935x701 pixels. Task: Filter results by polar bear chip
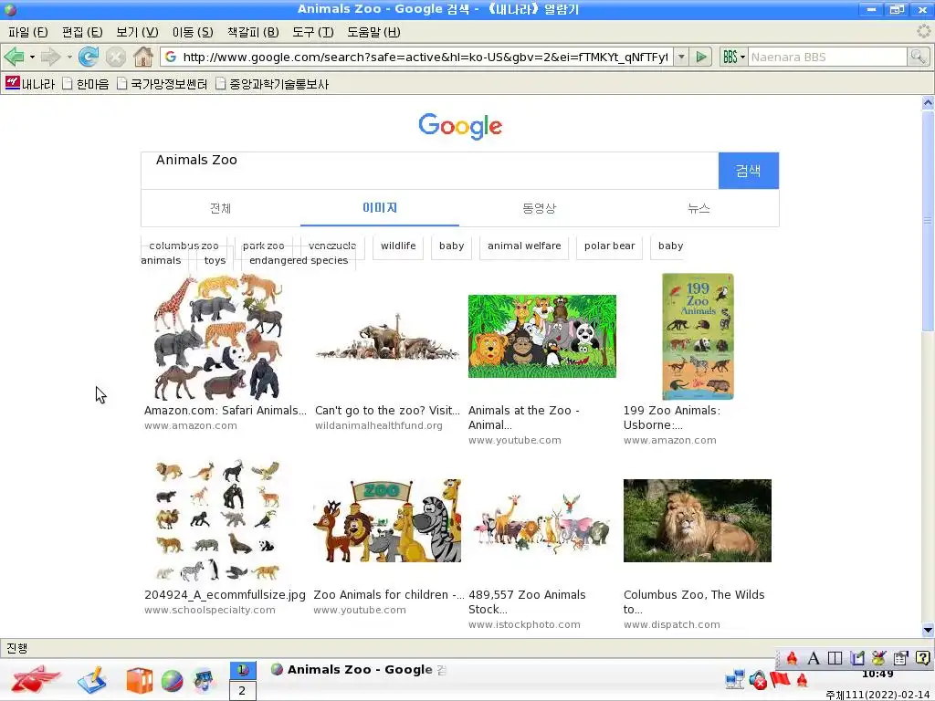coord(609,246)
